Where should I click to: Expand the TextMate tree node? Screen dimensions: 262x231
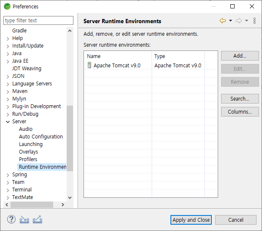tap(8, 198)
